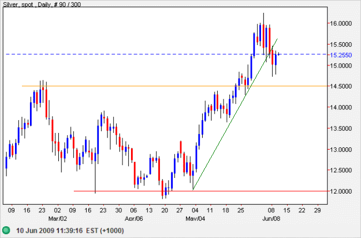The height and width of the screenshot is (238, 361).
Task: Select the chart title 'Silver, spot, Daily, # 90 / 300'
Action: (42, 4)
